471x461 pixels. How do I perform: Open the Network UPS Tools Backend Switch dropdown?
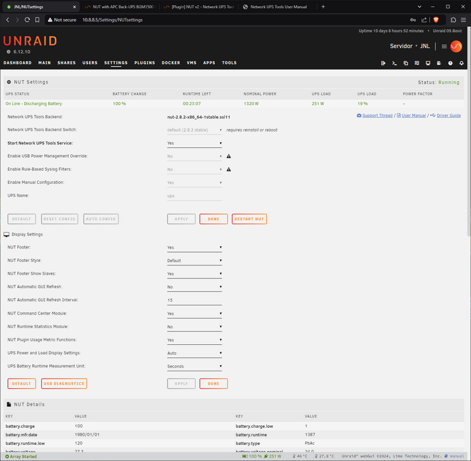[195, 130]
